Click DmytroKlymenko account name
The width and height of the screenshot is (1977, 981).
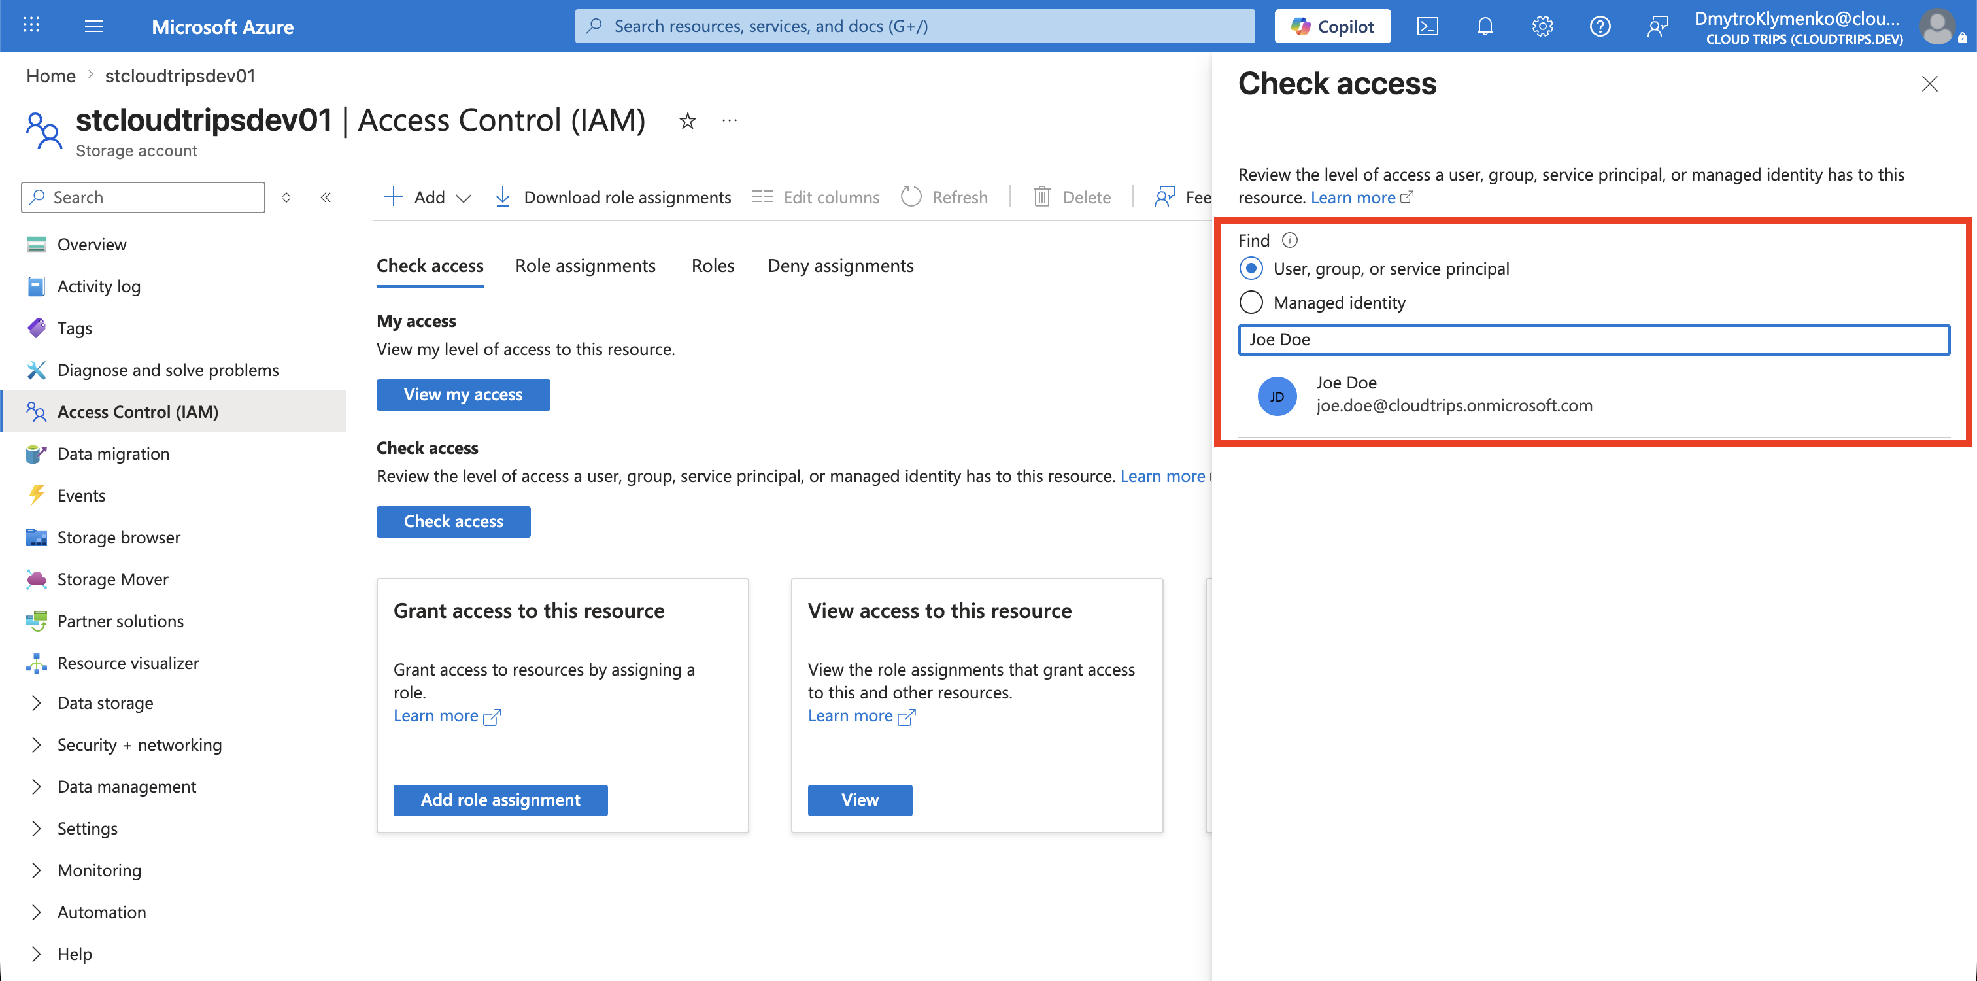[1797, 18]
